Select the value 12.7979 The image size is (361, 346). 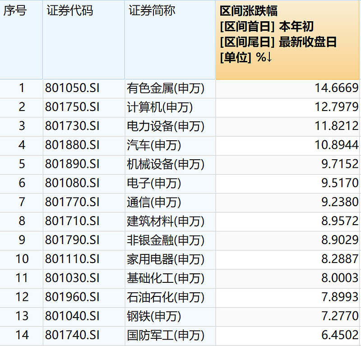(337, 107)
